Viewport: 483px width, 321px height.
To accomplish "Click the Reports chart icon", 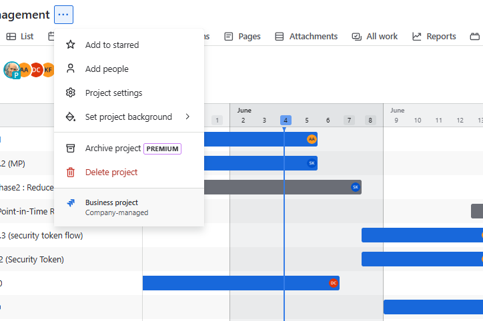I will [x=417, y=37].
